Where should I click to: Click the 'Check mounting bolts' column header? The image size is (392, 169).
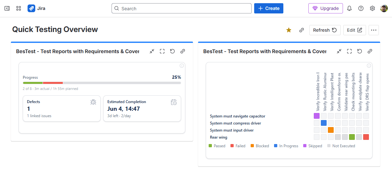(x=353, y=92)
